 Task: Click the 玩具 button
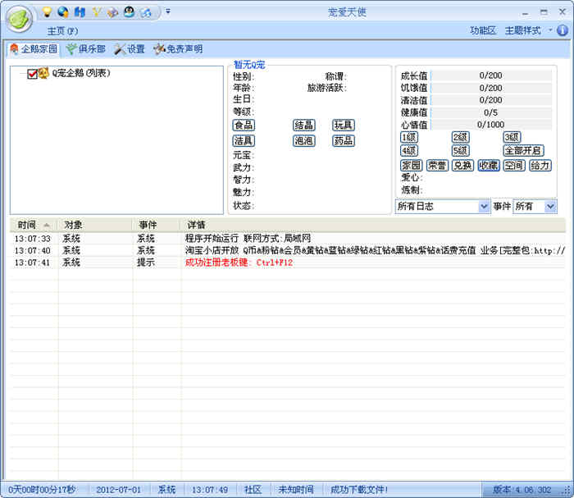point(344,126)
